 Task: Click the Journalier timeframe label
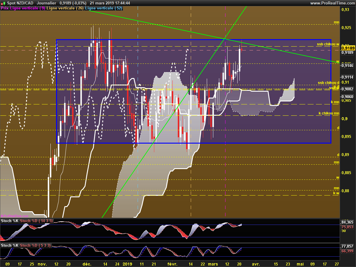click(46, 3)
